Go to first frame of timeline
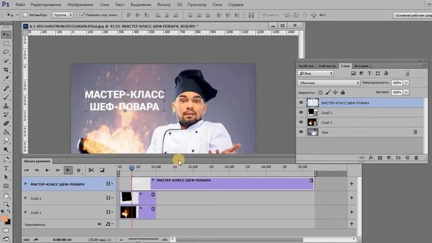432x243 pixels. (26, 170)
